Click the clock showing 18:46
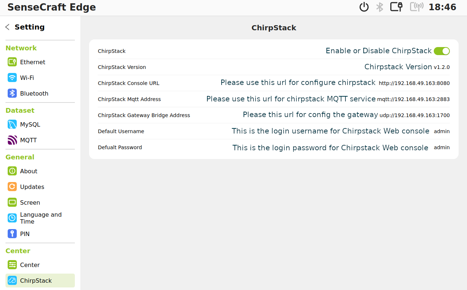The width and height of the screenshot is (467, 290). click(442, 7)
